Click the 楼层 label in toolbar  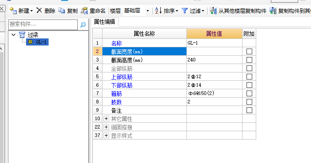tap(115, 11)
